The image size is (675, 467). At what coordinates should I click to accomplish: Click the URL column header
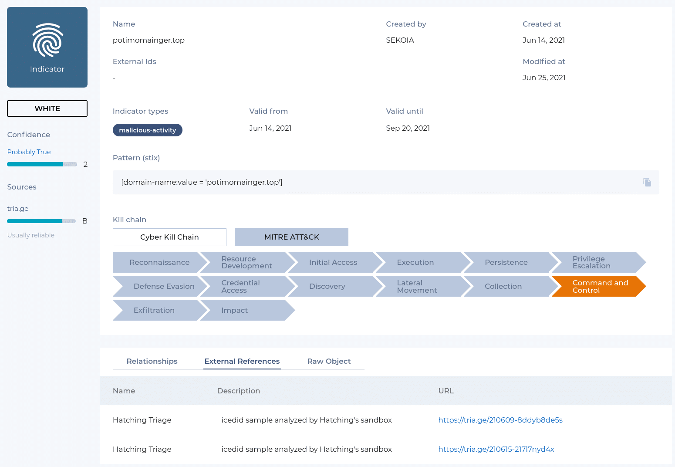[446, 391]
